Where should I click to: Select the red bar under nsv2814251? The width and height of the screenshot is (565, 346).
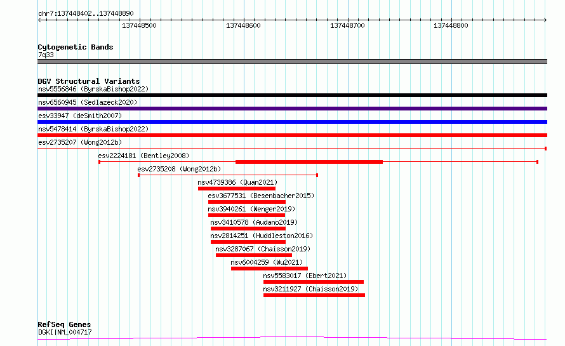coord(248,242)
